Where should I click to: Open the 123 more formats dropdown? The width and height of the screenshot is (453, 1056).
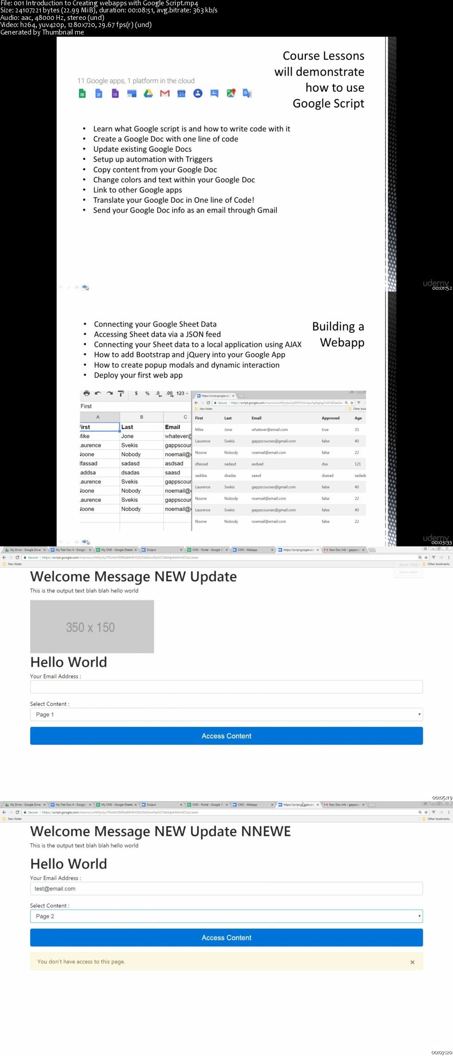(x=182, y=393)
